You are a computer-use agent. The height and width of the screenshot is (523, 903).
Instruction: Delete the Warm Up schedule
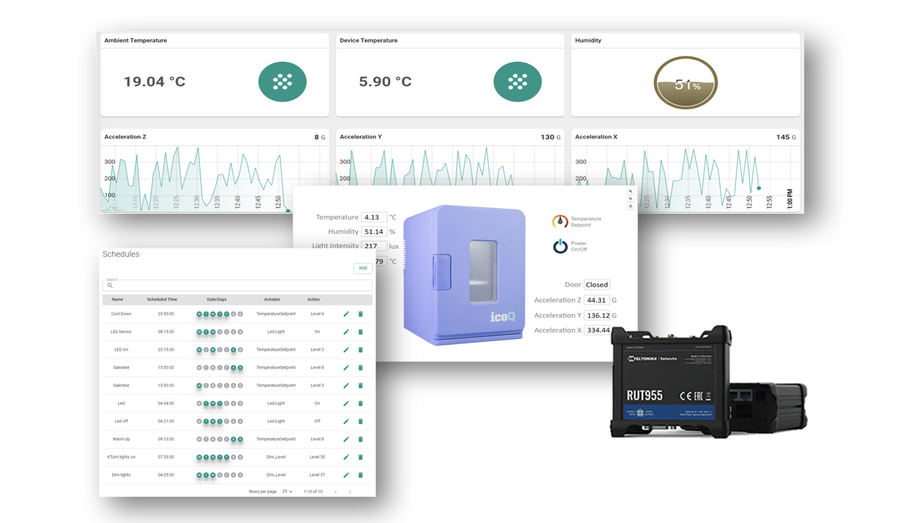coord(360,439)
